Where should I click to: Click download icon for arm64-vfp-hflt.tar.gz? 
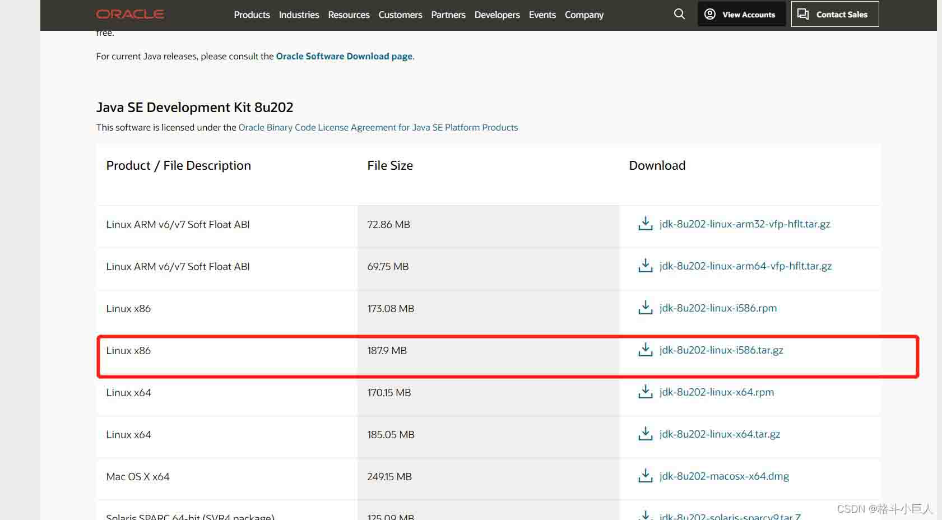point(646,266)
